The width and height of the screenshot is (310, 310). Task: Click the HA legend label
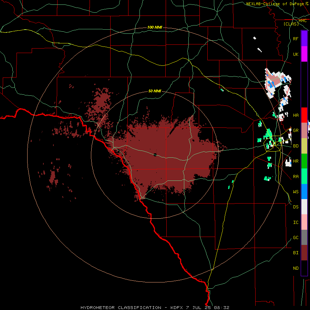(296, 115)
